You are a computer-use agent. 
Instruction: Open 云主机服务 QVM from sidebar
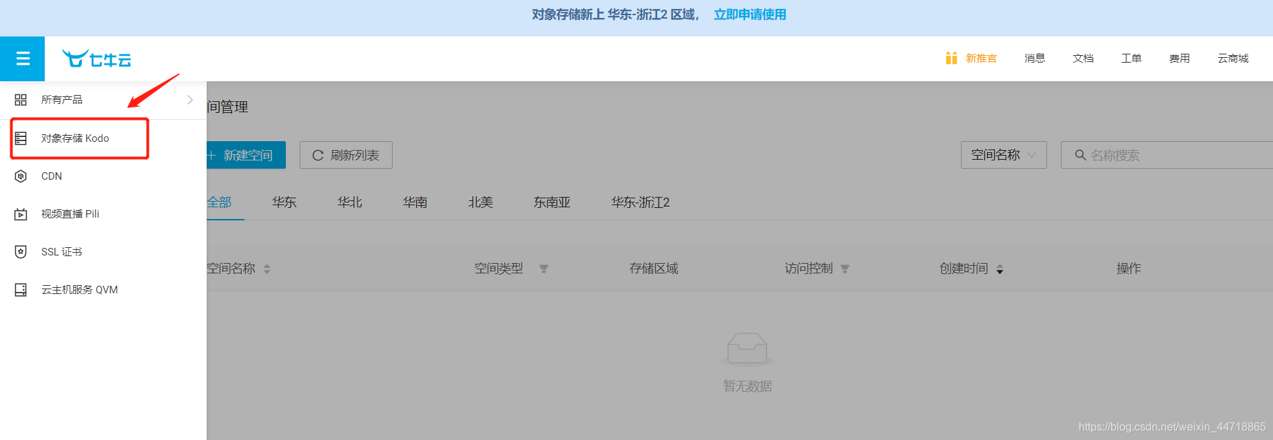coord(103,290)
